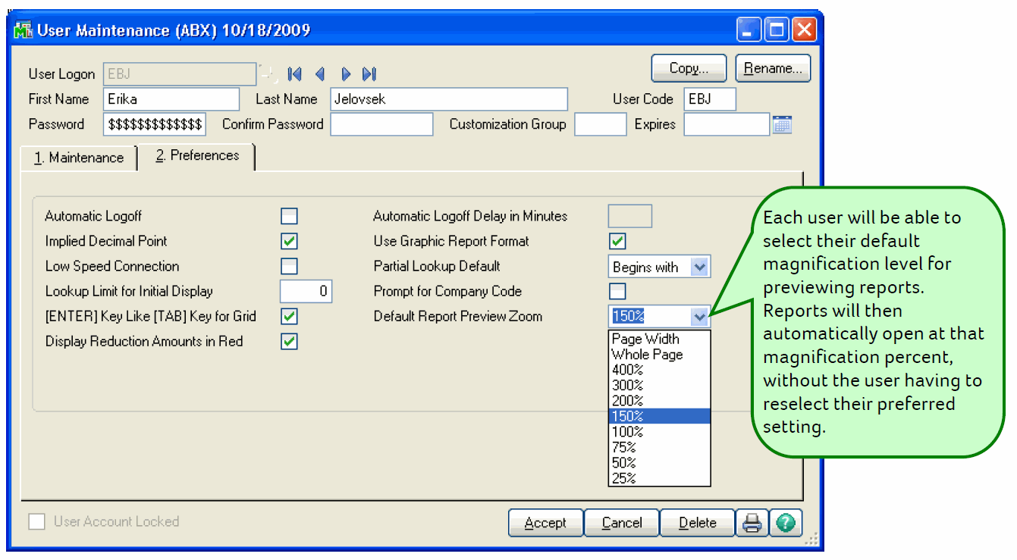
Task: Choose Page Width from the zoom list
Action: coord(645,339)
